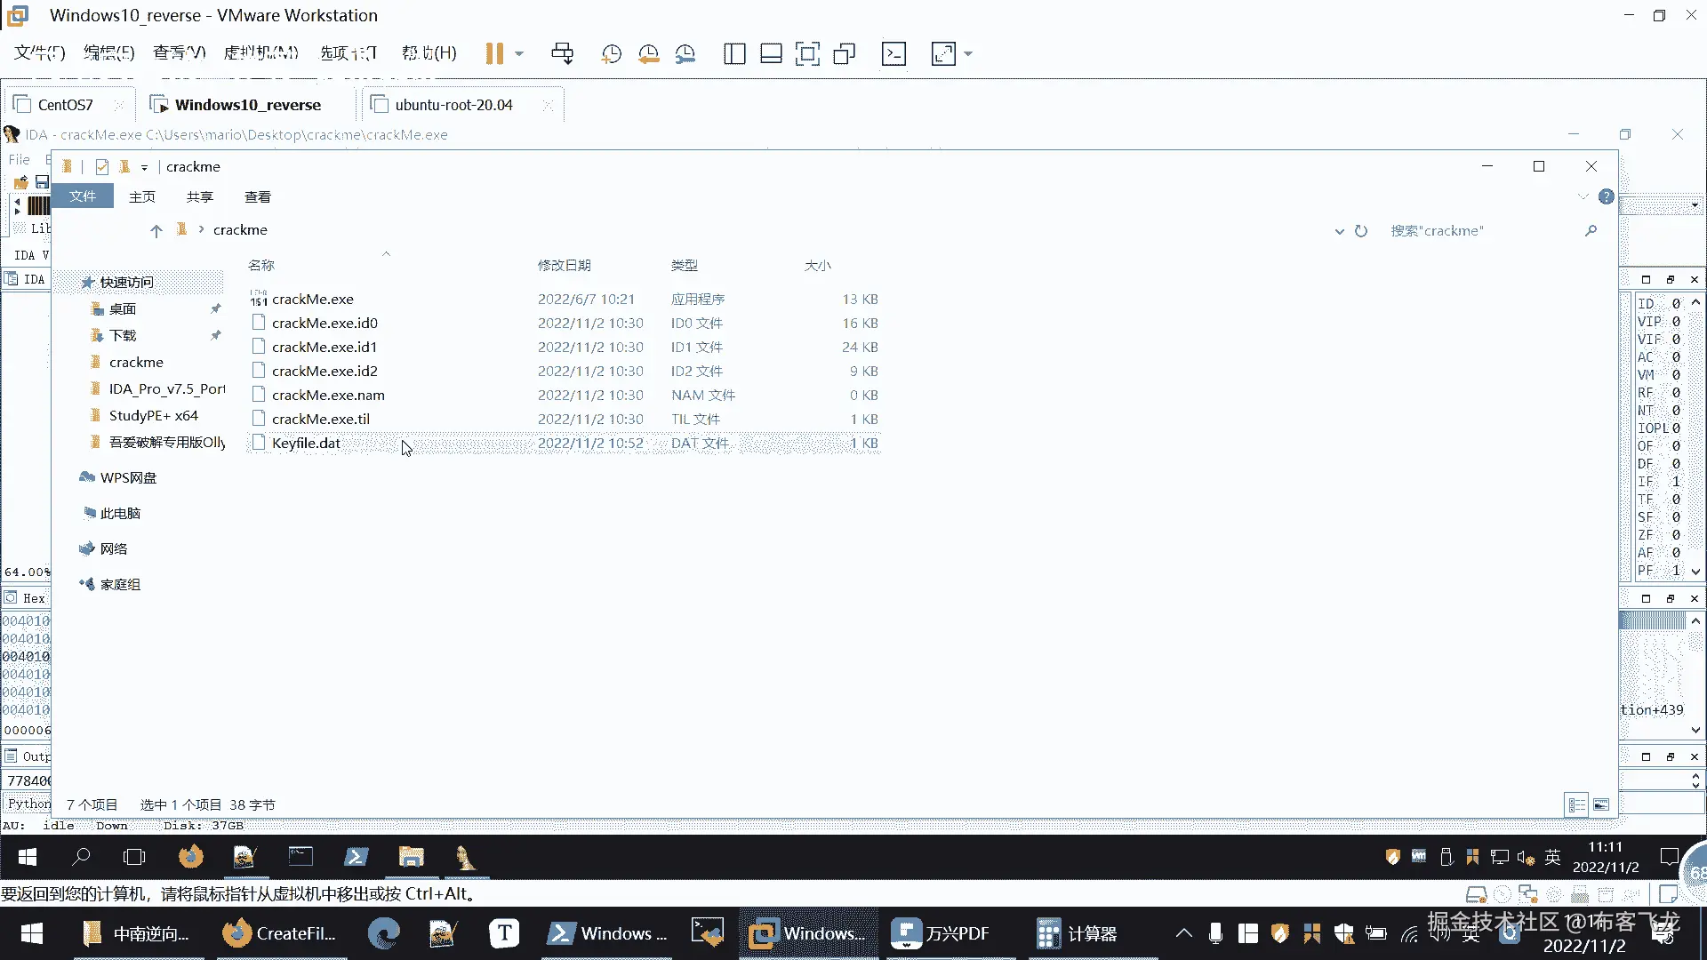Revert to snapshot toolbar icon
The width and height of the screenshot is (1707, 960).
pos(648,53)
